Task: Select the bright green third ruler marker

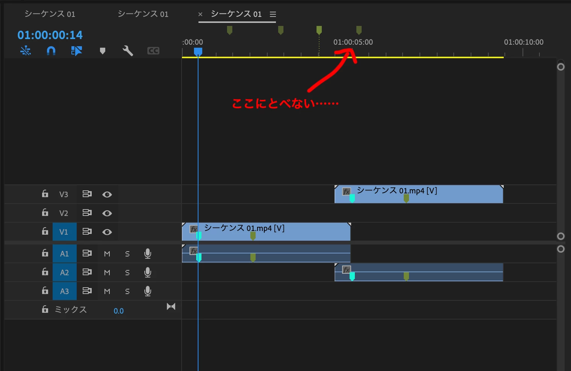Action: (319, 30)
